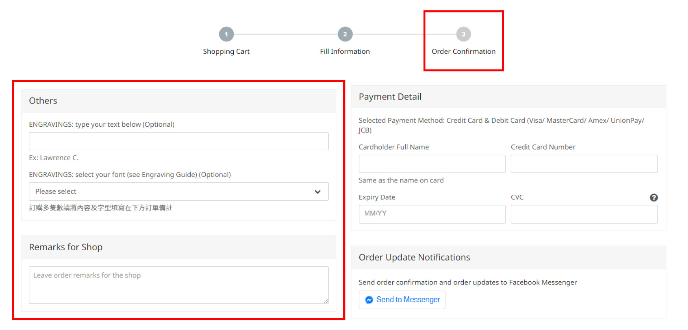Focus the engraving text input field
Image resolution: width=688 pixels, height=330 pixels.
point(179,141)
